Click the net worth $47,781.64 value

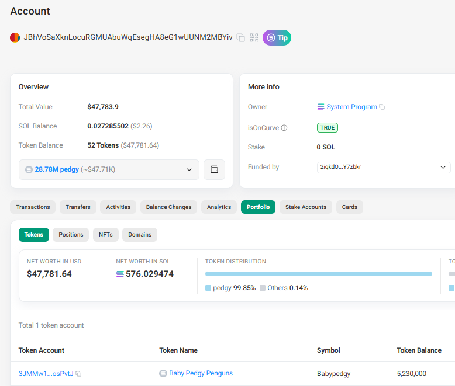coord(49,274)
